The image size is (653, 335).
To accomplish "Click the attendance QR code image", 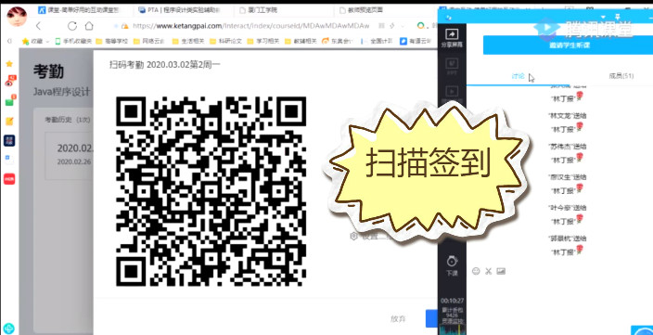I will (211, 191).
